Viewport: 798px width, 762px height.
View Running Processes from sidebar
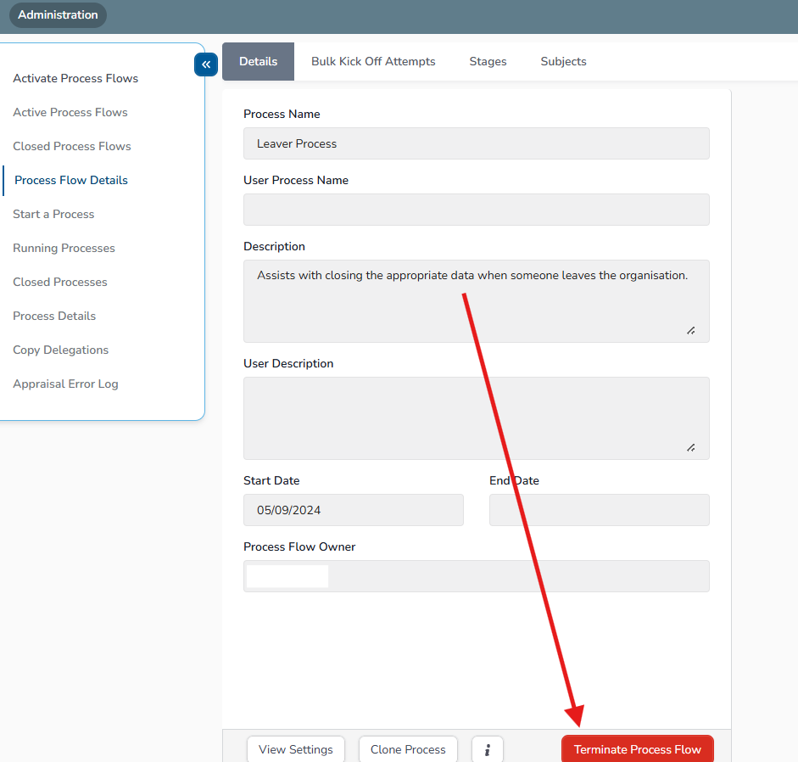[x=64, y=248]
